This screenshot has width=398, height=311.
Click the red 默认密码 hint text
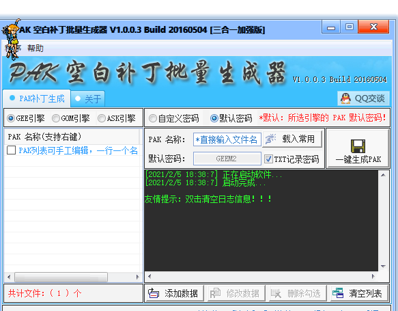coord(322,118)
